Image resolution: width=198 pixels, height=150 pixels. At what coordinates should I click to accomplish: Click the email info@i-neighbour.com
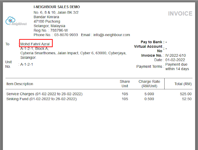111,35
